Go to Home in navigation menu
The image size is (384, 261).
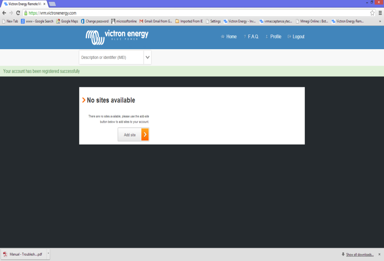229,37
